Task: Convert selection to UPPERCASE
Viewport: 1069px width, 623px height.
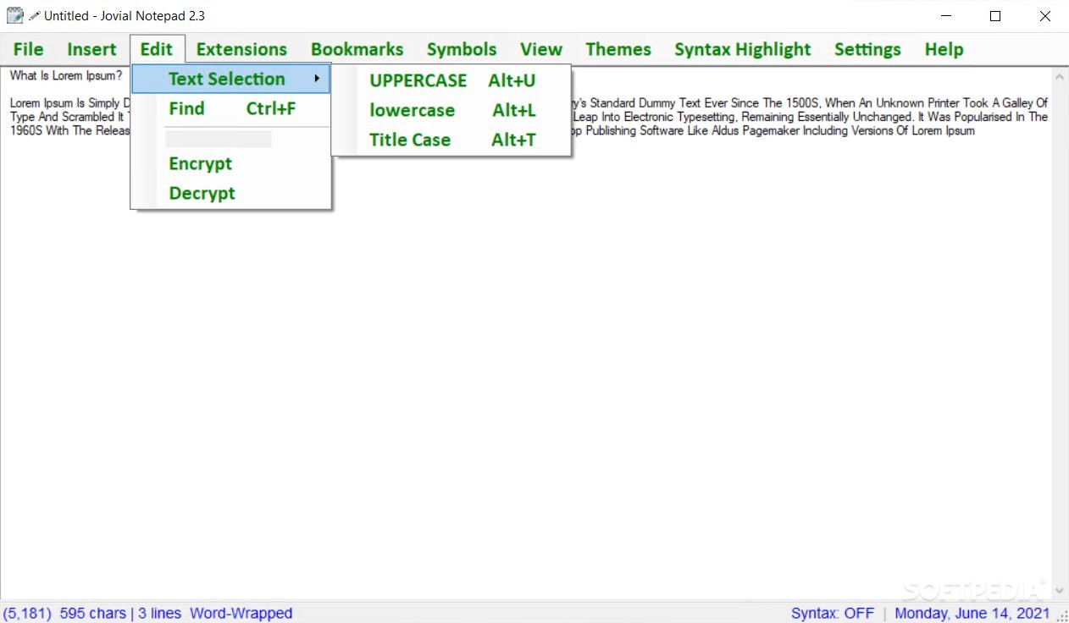Action: 451,80
